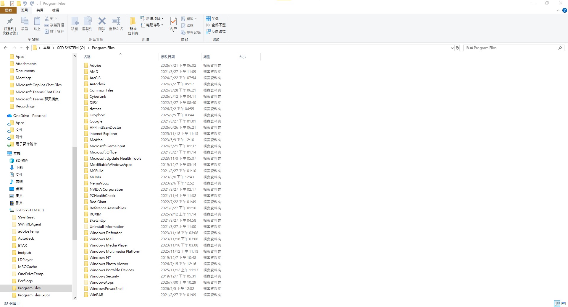Switch to large icons view in status bar
Image resolution: width=568 pixels, height=307 pixels.
tap(564, 303)
